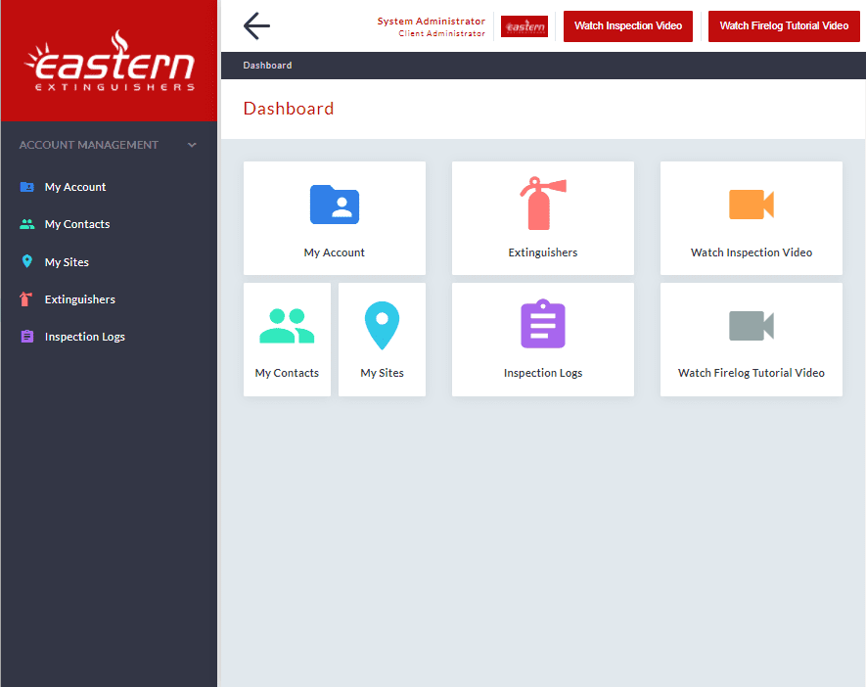Screen dimensions: 866x687
Task: Click the green My Contacts people tile icon
Action: 287,326
